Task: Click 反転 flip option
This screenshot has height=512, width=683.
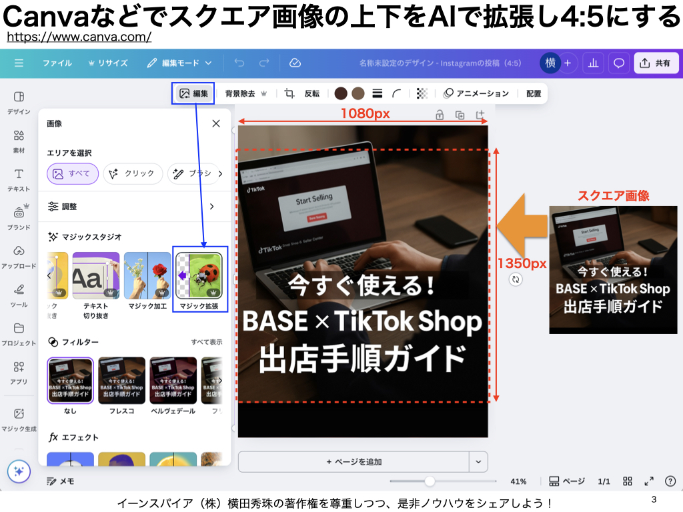Action: tap(312, 93)
